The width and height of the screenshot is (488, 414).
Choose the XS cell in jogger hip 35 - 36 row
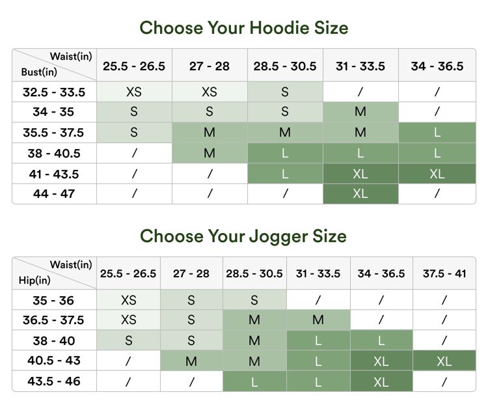(x=129, y=301)
